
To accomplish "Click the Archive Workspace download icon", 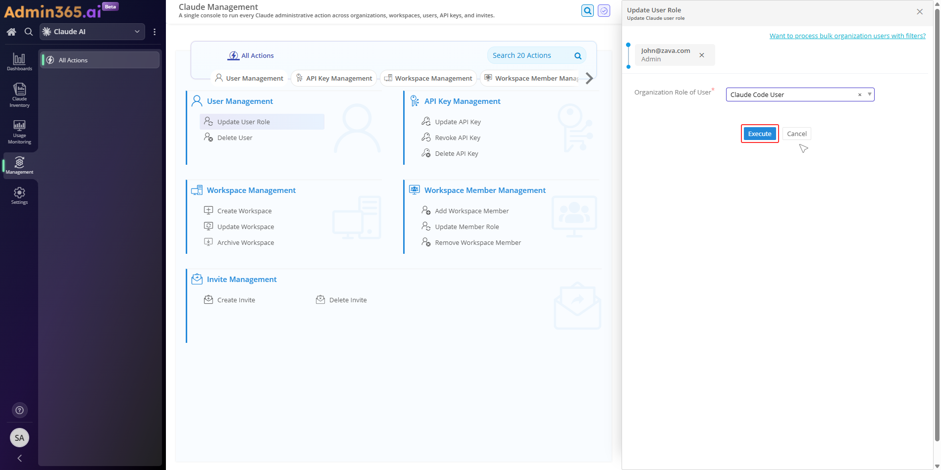I will coord(209,242).
